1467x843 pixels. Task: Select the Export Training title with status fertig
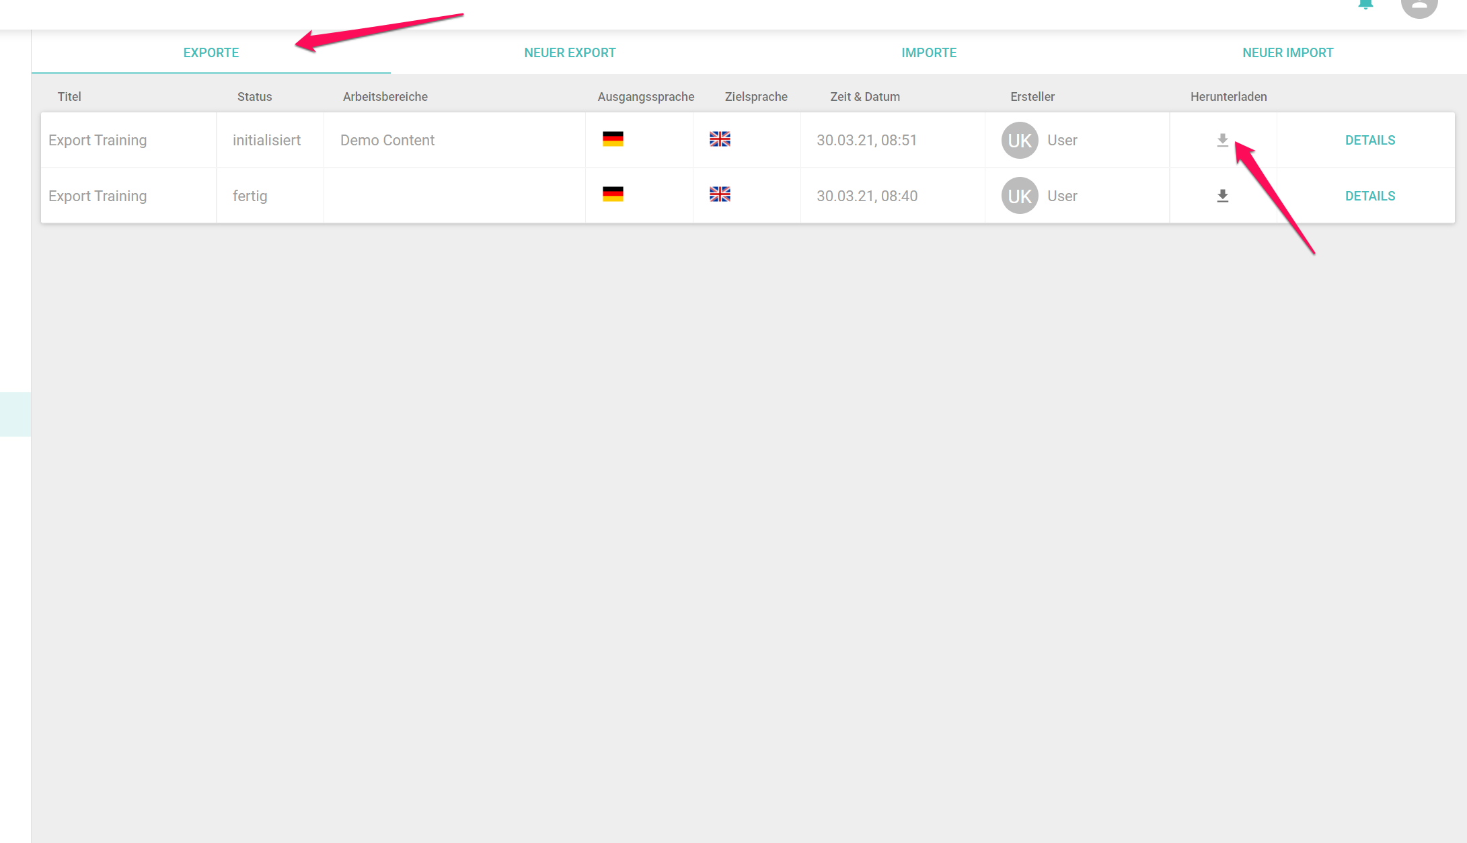point(98,196)
